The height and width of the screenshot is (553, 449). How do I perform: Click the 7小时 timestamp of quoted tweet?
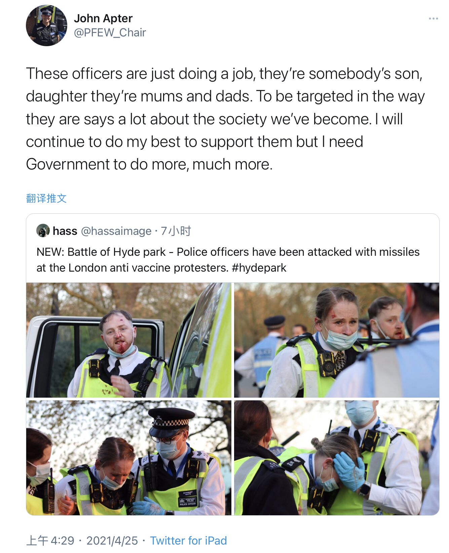176,231
